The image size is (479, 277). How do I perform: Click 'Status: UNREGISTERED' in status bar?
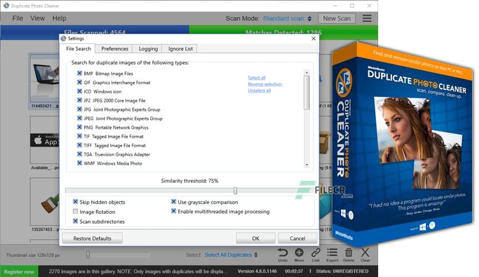coord(342,271)
